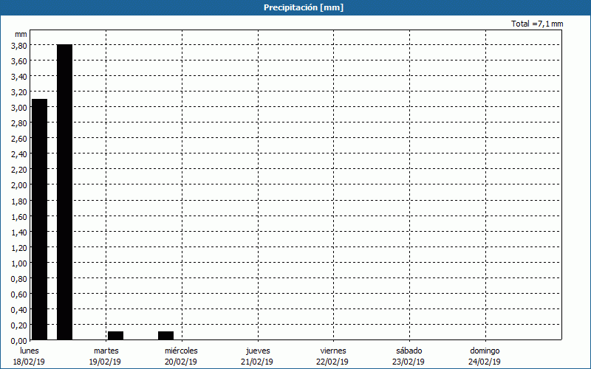The height and width of the screenshot is (369, 591).
Task: Select the miércoles day label
Action: pos(181,351)
